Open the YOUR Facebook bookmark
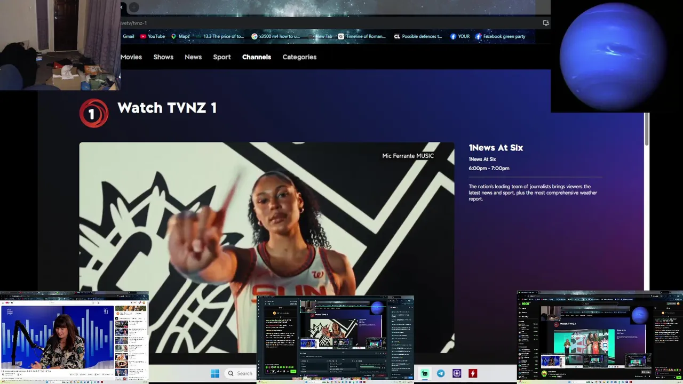This screenshot has width=683, height=384. pyautogui.click(x=460, y=36)
